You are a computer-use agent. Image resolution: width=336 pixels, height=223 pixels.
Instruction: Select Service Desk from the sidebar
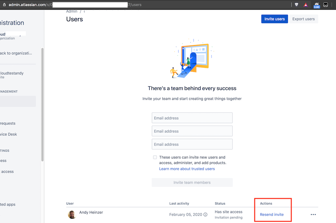pyautogui.click(x=8, y=134)
